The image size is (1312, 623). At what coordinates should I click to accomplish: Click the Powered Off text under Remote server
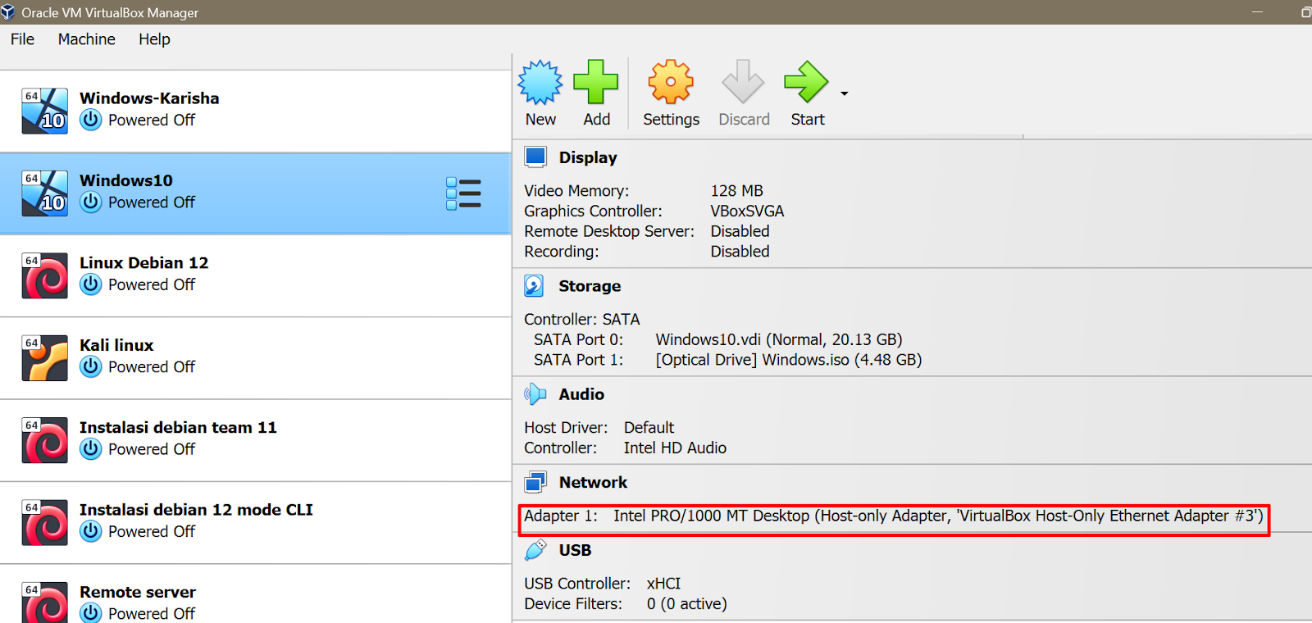tap(152, 613)
